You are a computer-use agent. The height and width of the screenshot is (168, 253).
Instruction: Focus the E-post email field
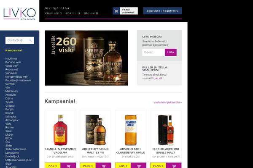point(153,52)
